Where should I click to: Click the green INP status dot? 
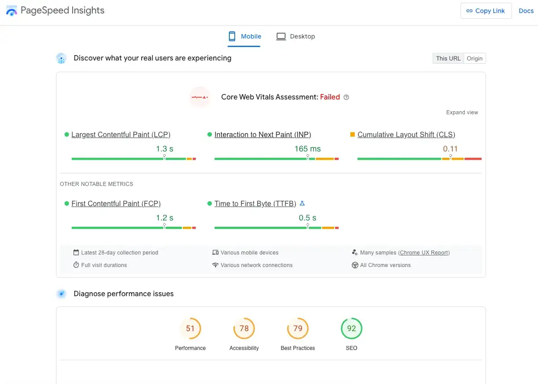(x=210, y=134)
